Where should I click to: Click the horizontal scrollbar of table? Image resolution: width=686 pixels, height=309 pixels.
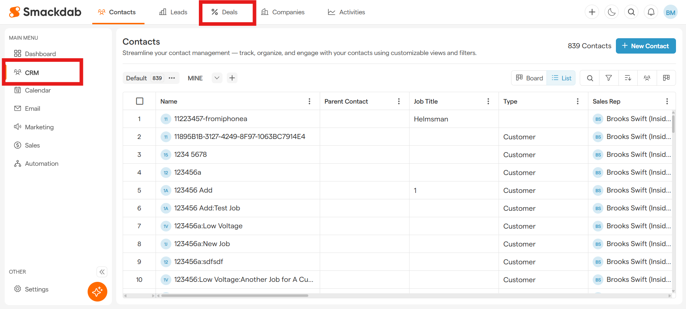[235, 295]
